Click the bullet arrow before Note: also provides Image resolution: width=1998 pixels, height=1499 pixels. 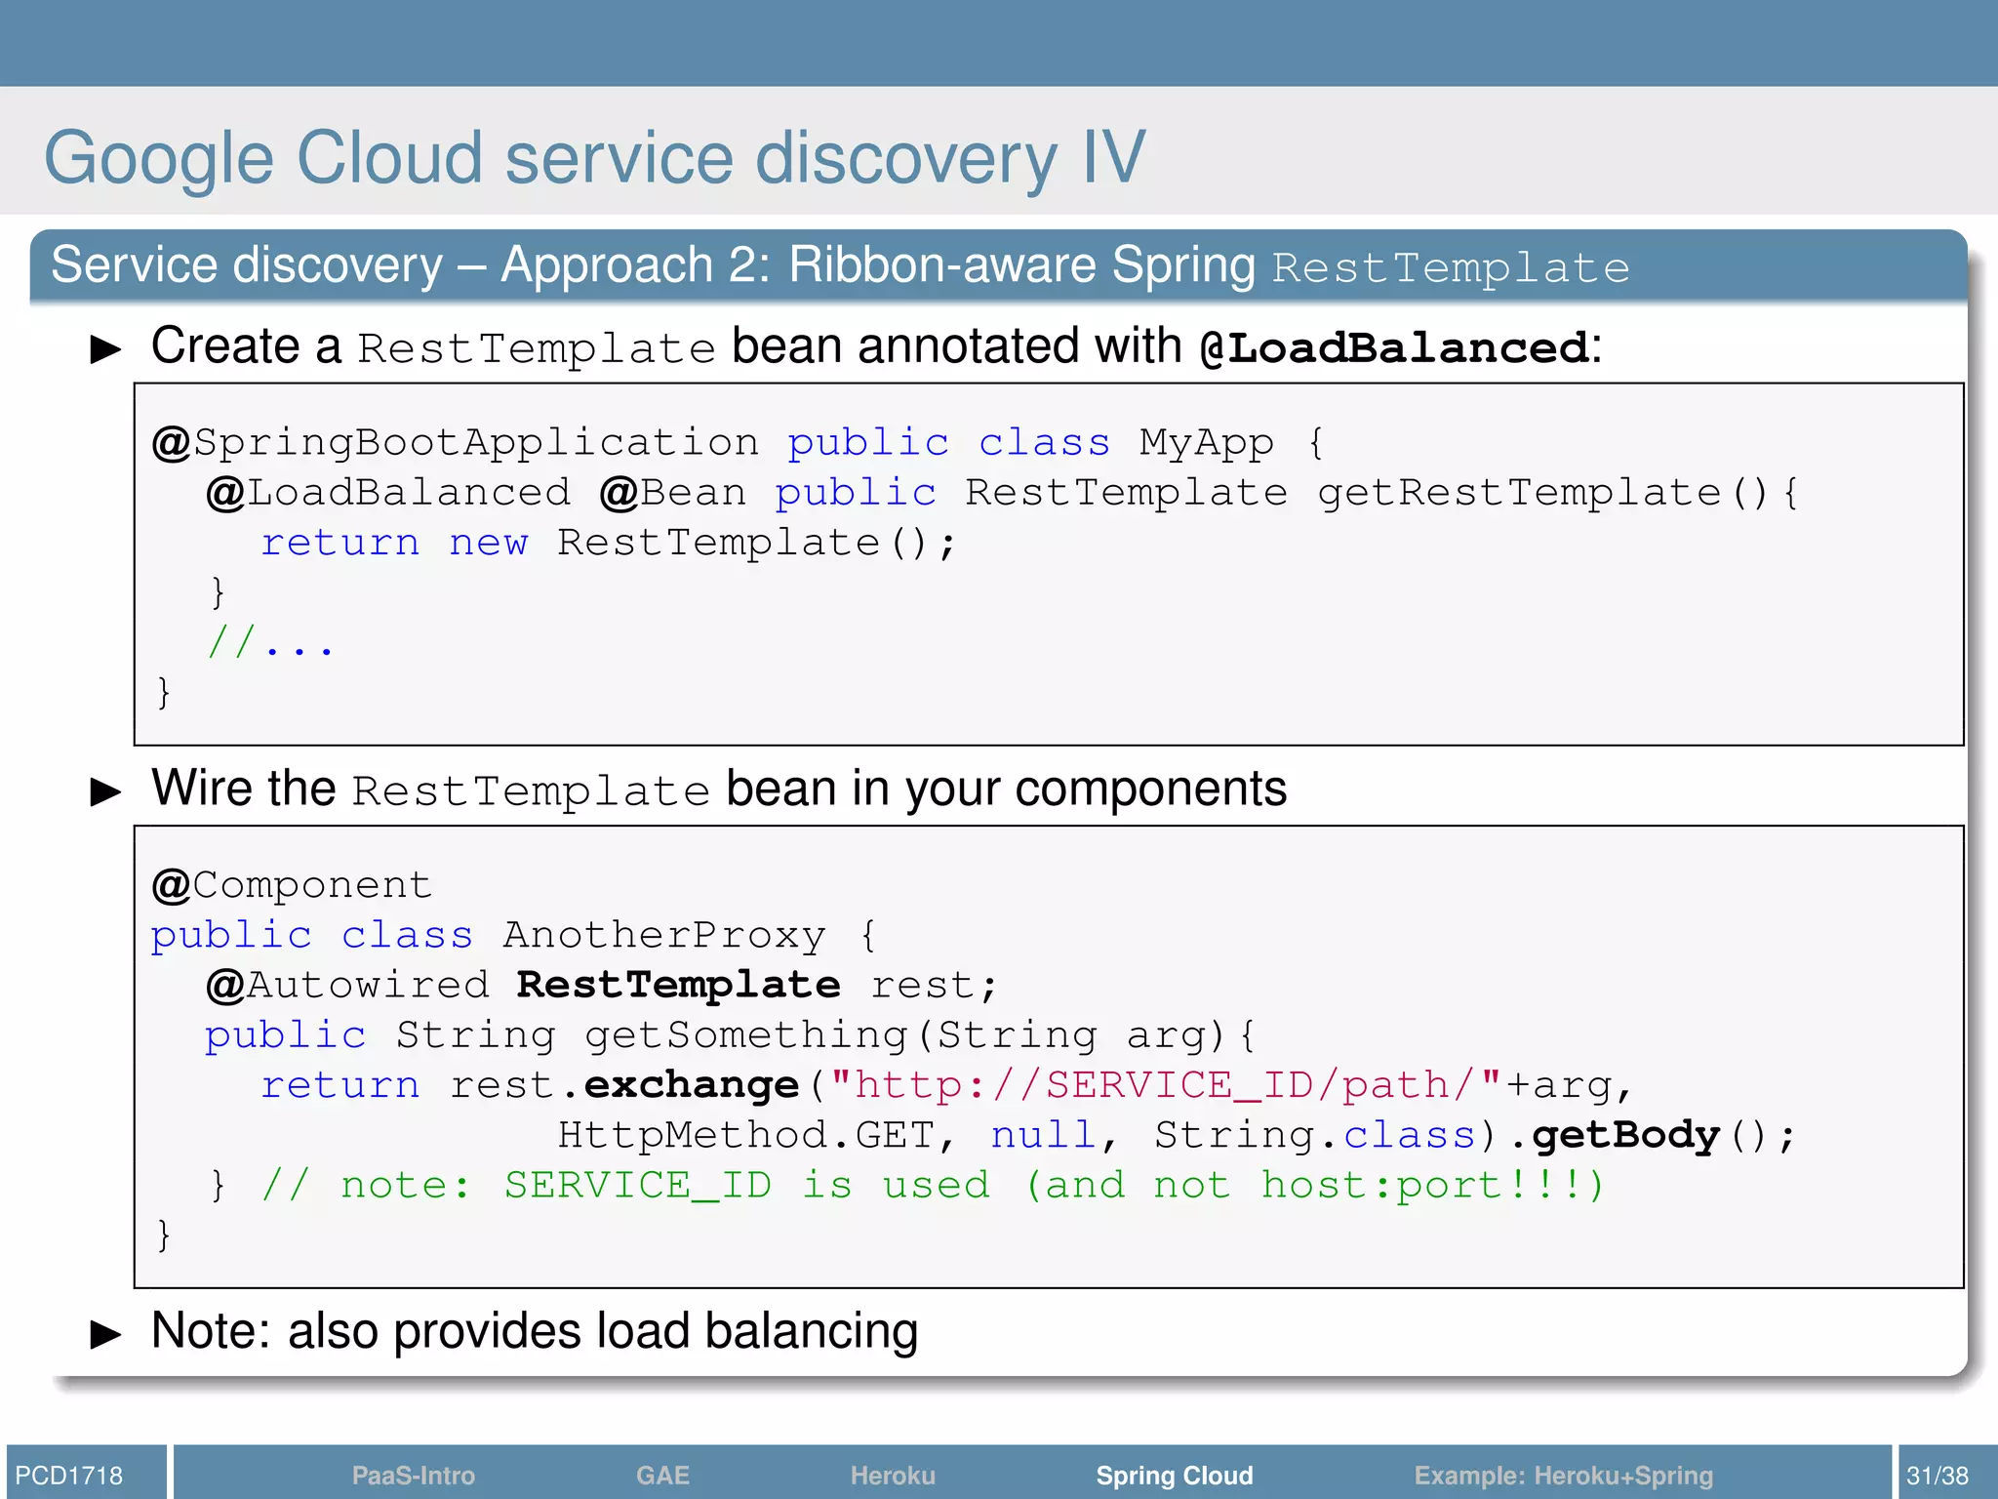[105, 1333]
